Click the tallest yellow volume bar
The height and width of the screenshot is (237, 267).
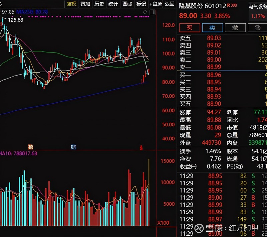[149, 192]
